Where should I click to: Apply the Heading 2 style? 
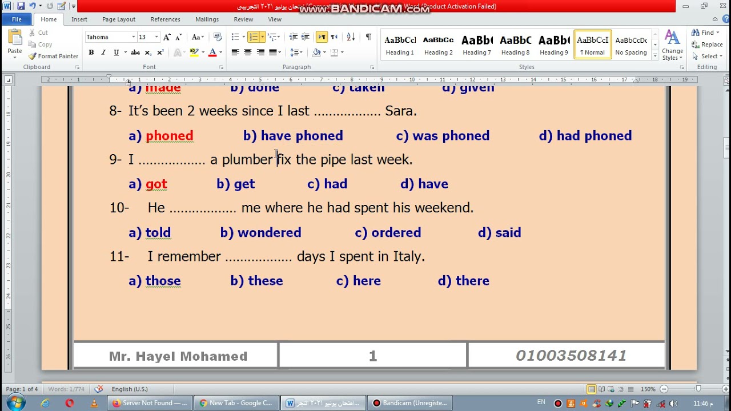[x=439, y=45]
